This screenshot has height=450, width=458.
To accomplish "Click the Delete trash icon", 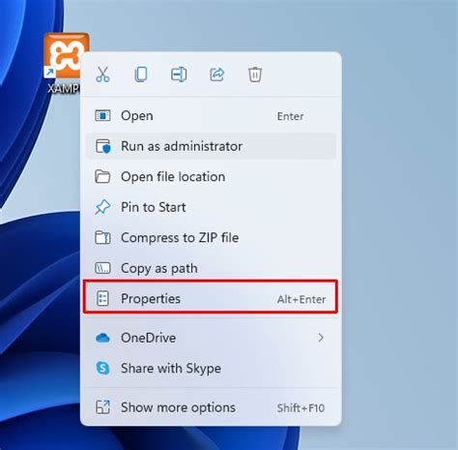I will point(255,75).
